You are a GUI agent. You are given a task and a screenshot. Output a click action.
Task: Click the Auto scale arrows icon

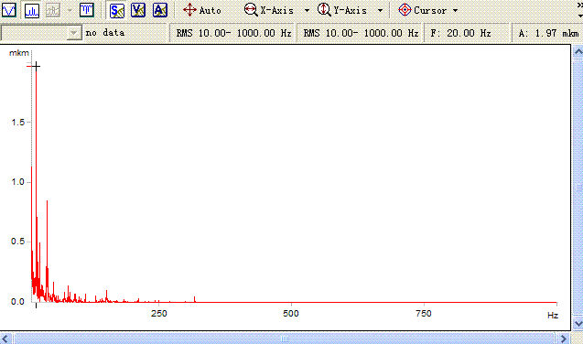click(189, 10)
